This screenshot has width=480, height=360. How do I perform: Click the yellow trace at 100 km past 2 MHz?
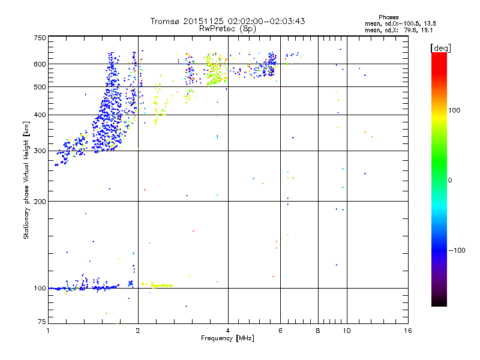tap(157, 286)
